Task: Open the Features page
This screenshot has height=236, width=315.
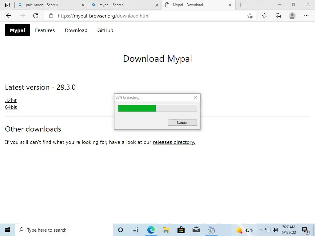Action: click(45, 30)
